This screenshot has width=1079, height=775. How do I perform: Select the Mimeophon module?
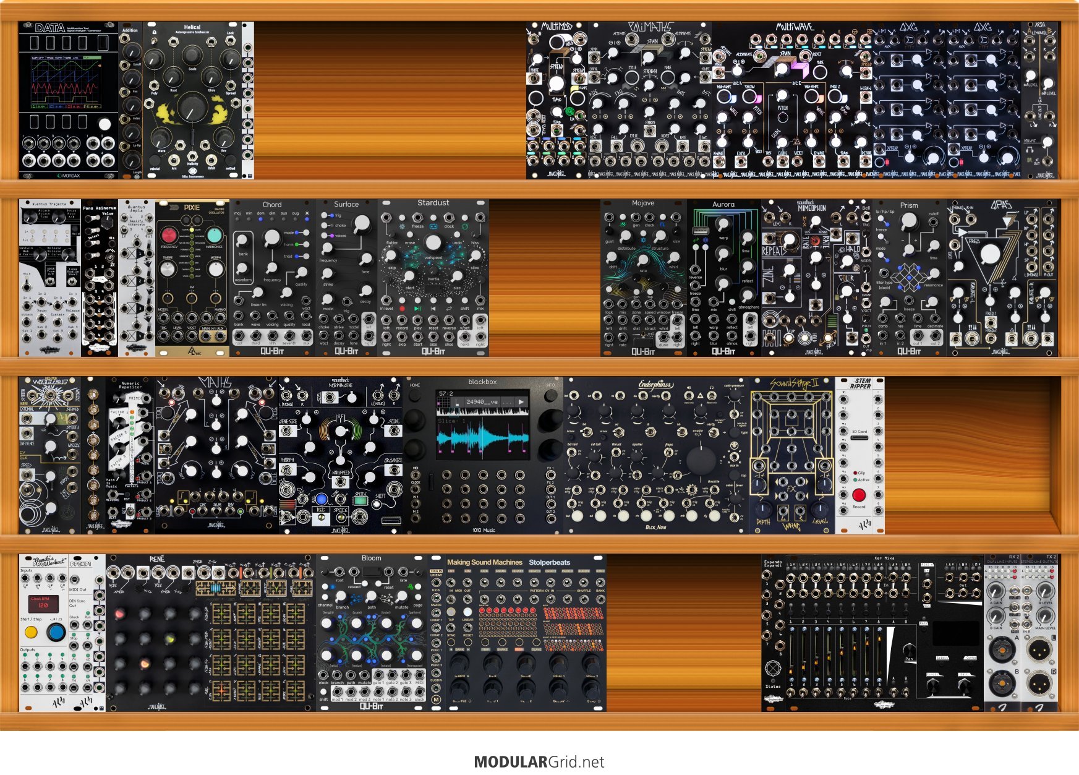817,277
